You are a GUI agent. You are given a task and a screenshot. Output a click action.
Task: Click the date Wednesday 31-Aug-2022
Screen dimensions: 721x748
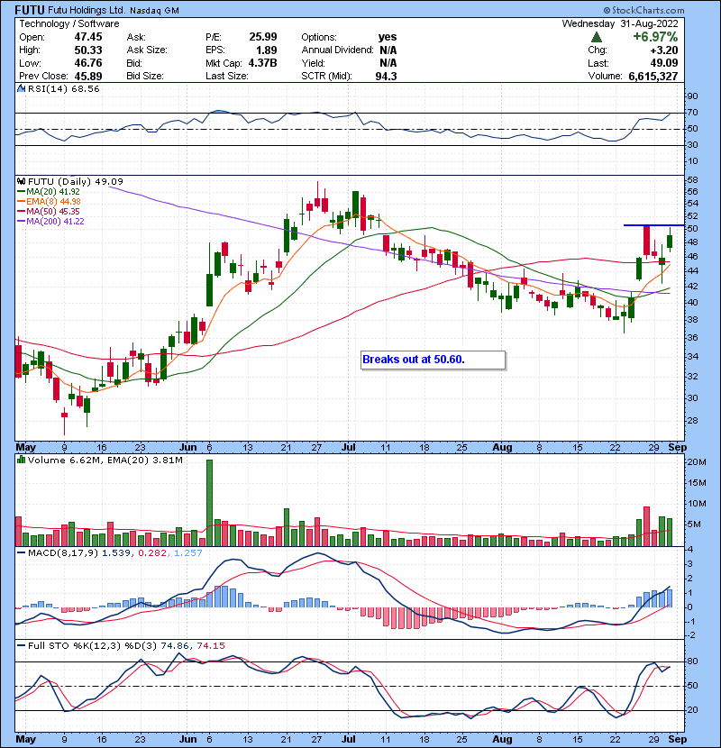coord(620,23)
